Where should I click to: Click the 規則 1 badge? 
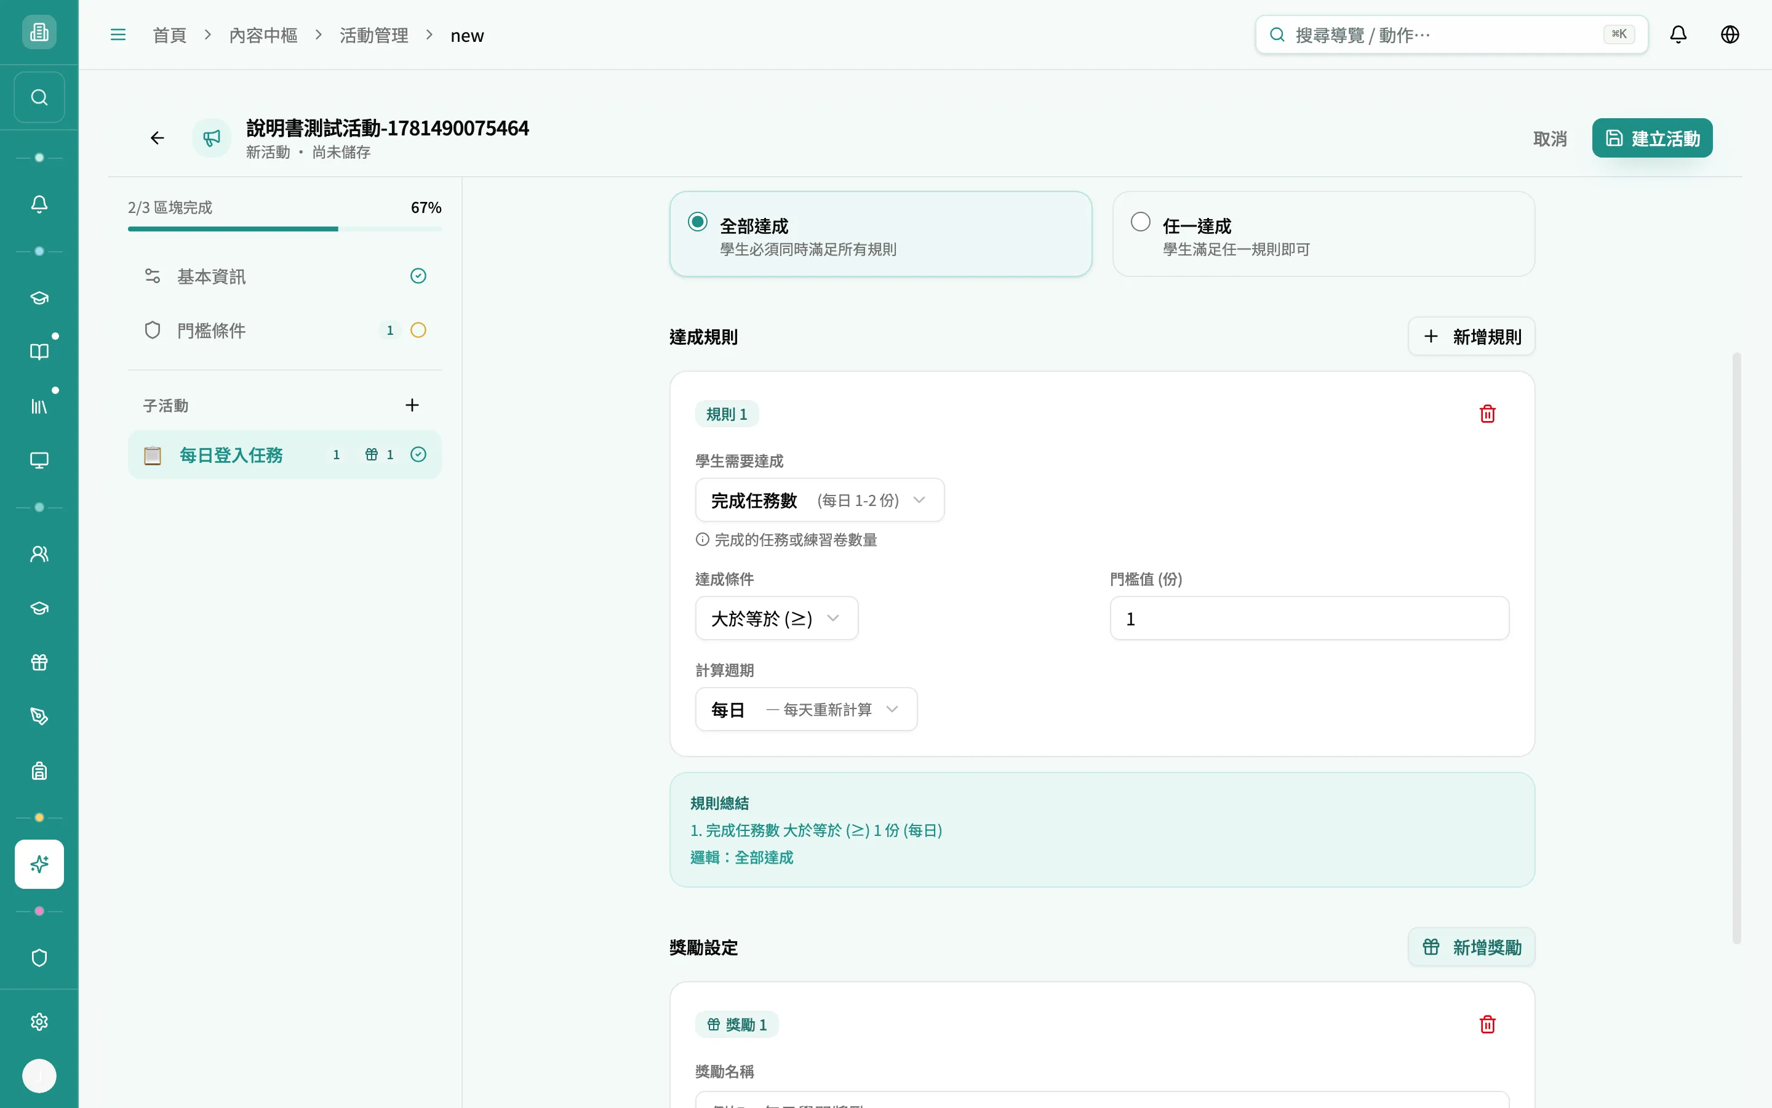(727, 414)
